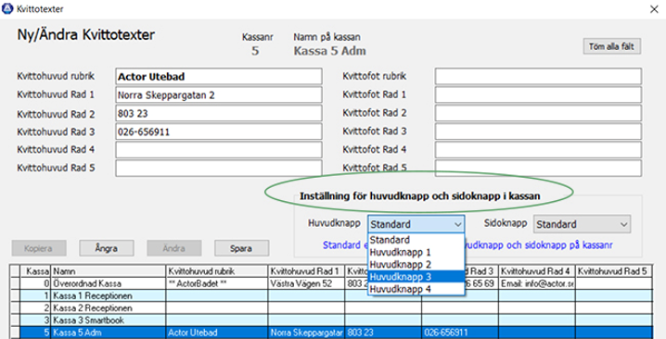The height and width of the screenshot is (339, 666).
Task: Click into Kvittofot Rad 1 field
Action: pos(538,95)
